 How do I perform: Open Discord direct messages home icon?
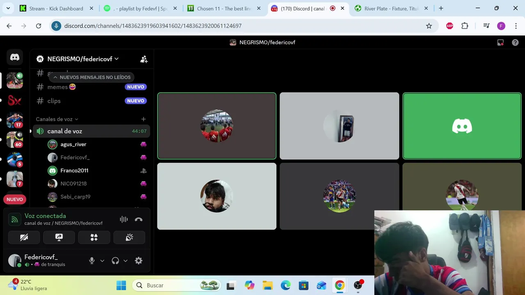point(15,57)
